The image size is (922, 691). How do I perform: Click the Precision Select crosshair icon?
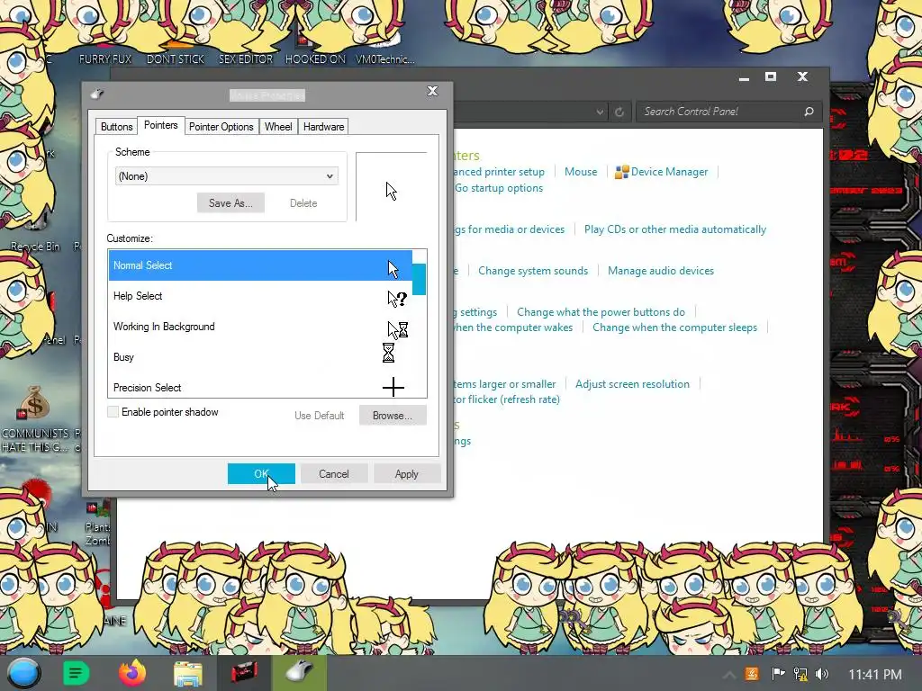pyautogui.click(x=393, y=387)
